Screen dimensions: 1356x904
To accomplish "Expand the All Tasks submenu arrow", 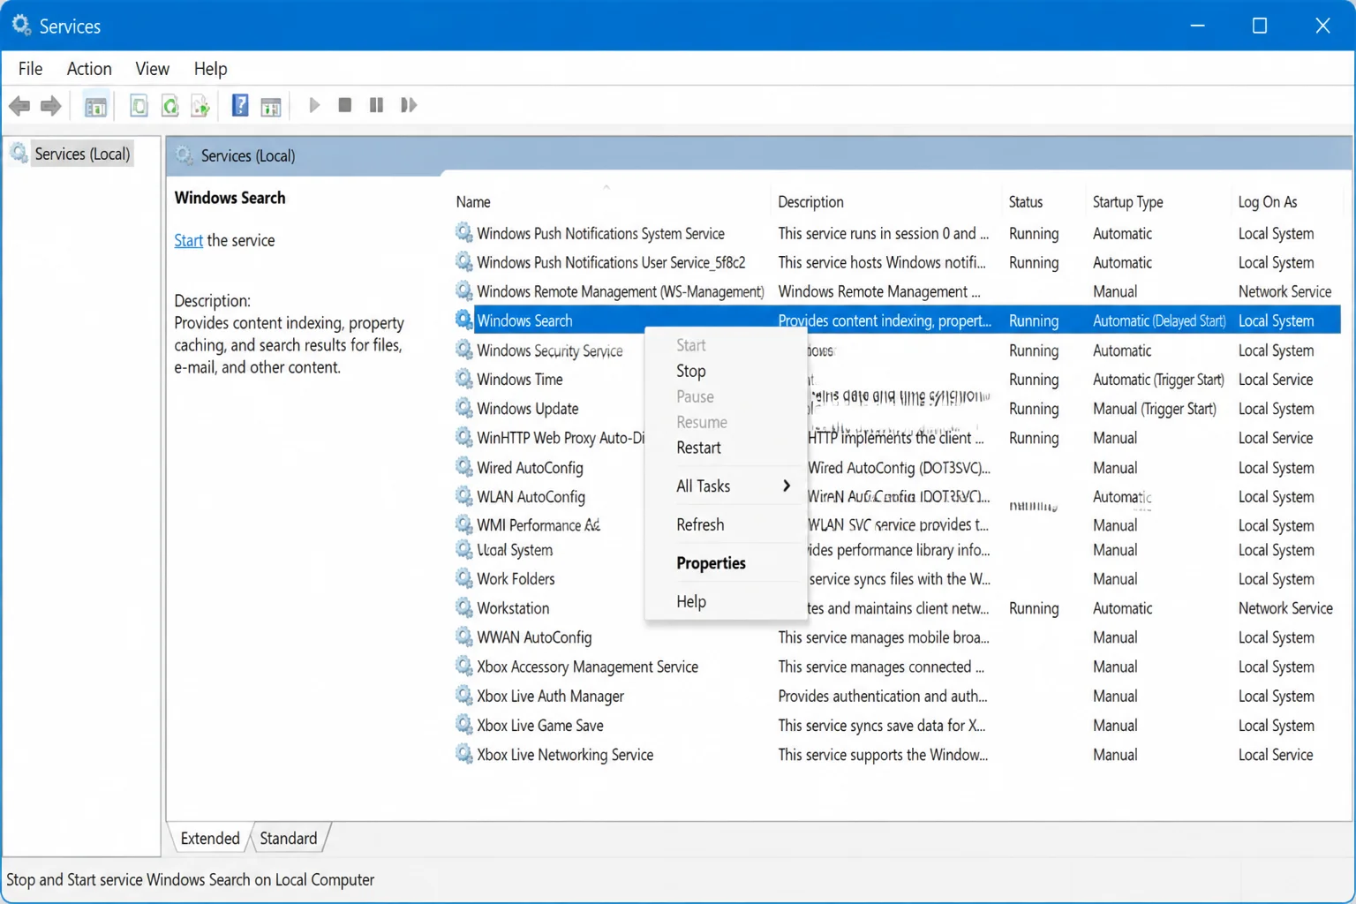I will [786, 486].
